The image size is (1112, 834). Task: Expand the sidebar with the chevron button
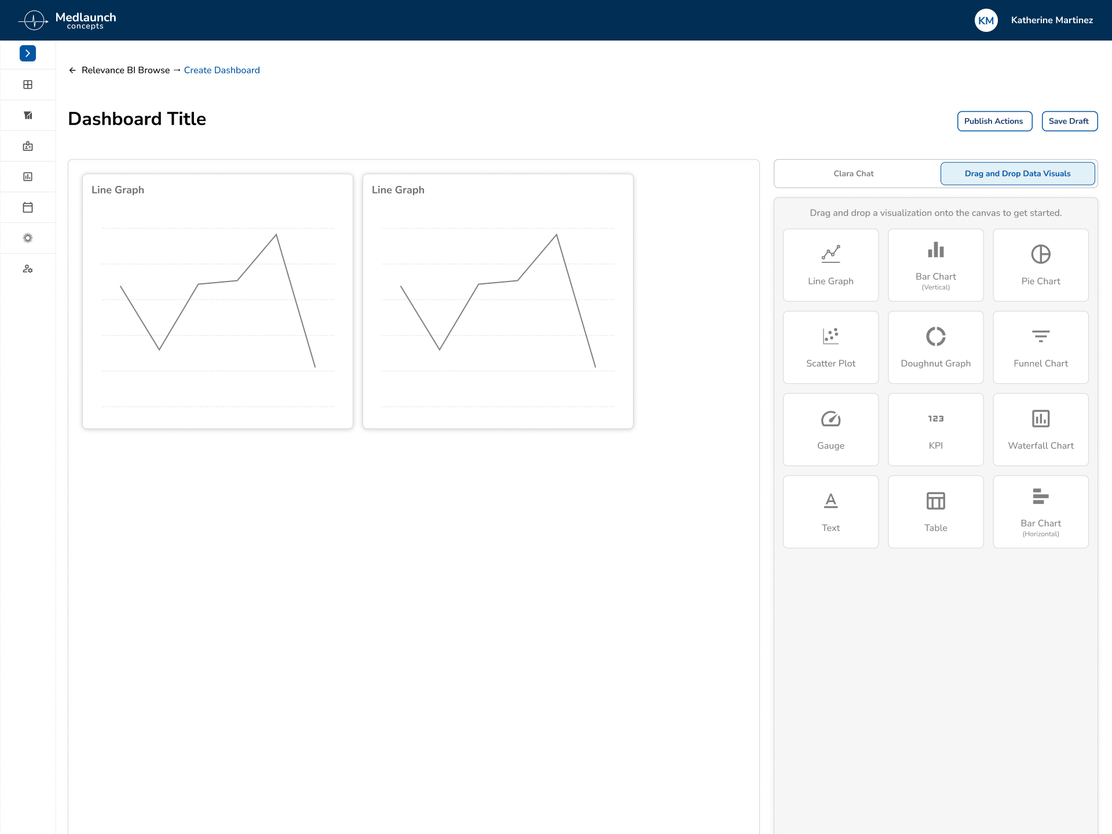28,53
